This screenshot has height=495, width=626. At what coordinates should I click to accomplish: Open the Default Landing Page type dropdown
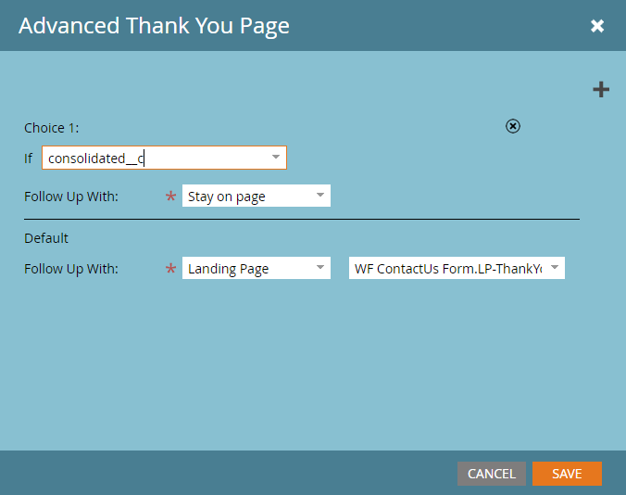coord(257,268)
